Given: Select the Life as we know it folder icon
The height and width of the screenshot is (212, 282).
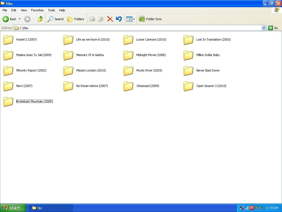Looking at the screenshot, I should (x=68, y=40).
